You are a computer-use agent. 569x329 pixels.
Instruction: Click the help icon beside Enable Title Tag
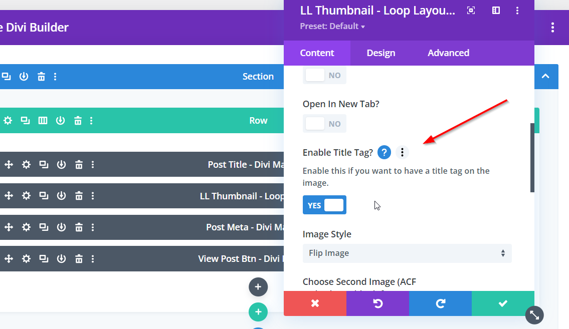[x=384, y=153]
